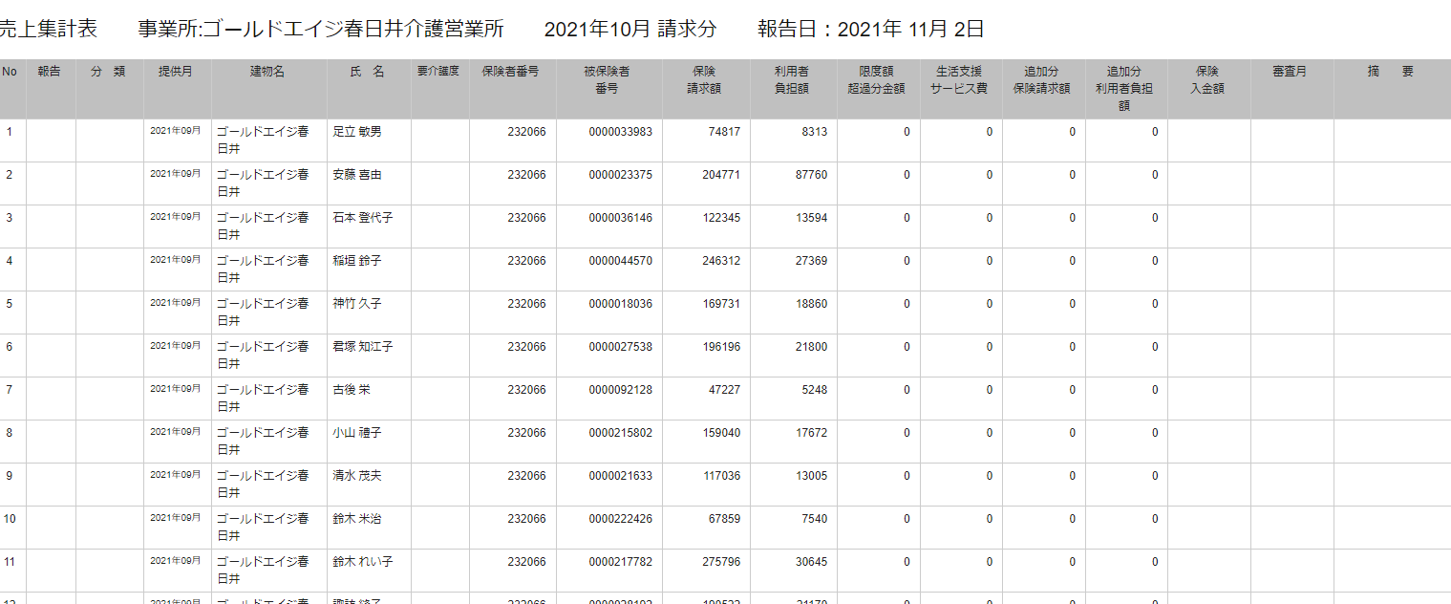The width and height of the screenshot is (1451, 604).
Task: Click the 保険者番号 column header
Action: tap(511, 72)
